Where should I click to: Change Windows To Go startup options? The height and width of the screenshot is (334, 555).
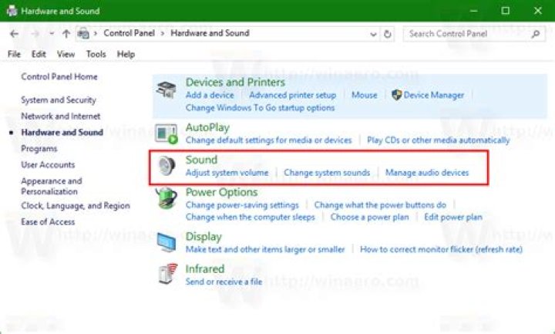pyautogui.click(x=261, y=108)
